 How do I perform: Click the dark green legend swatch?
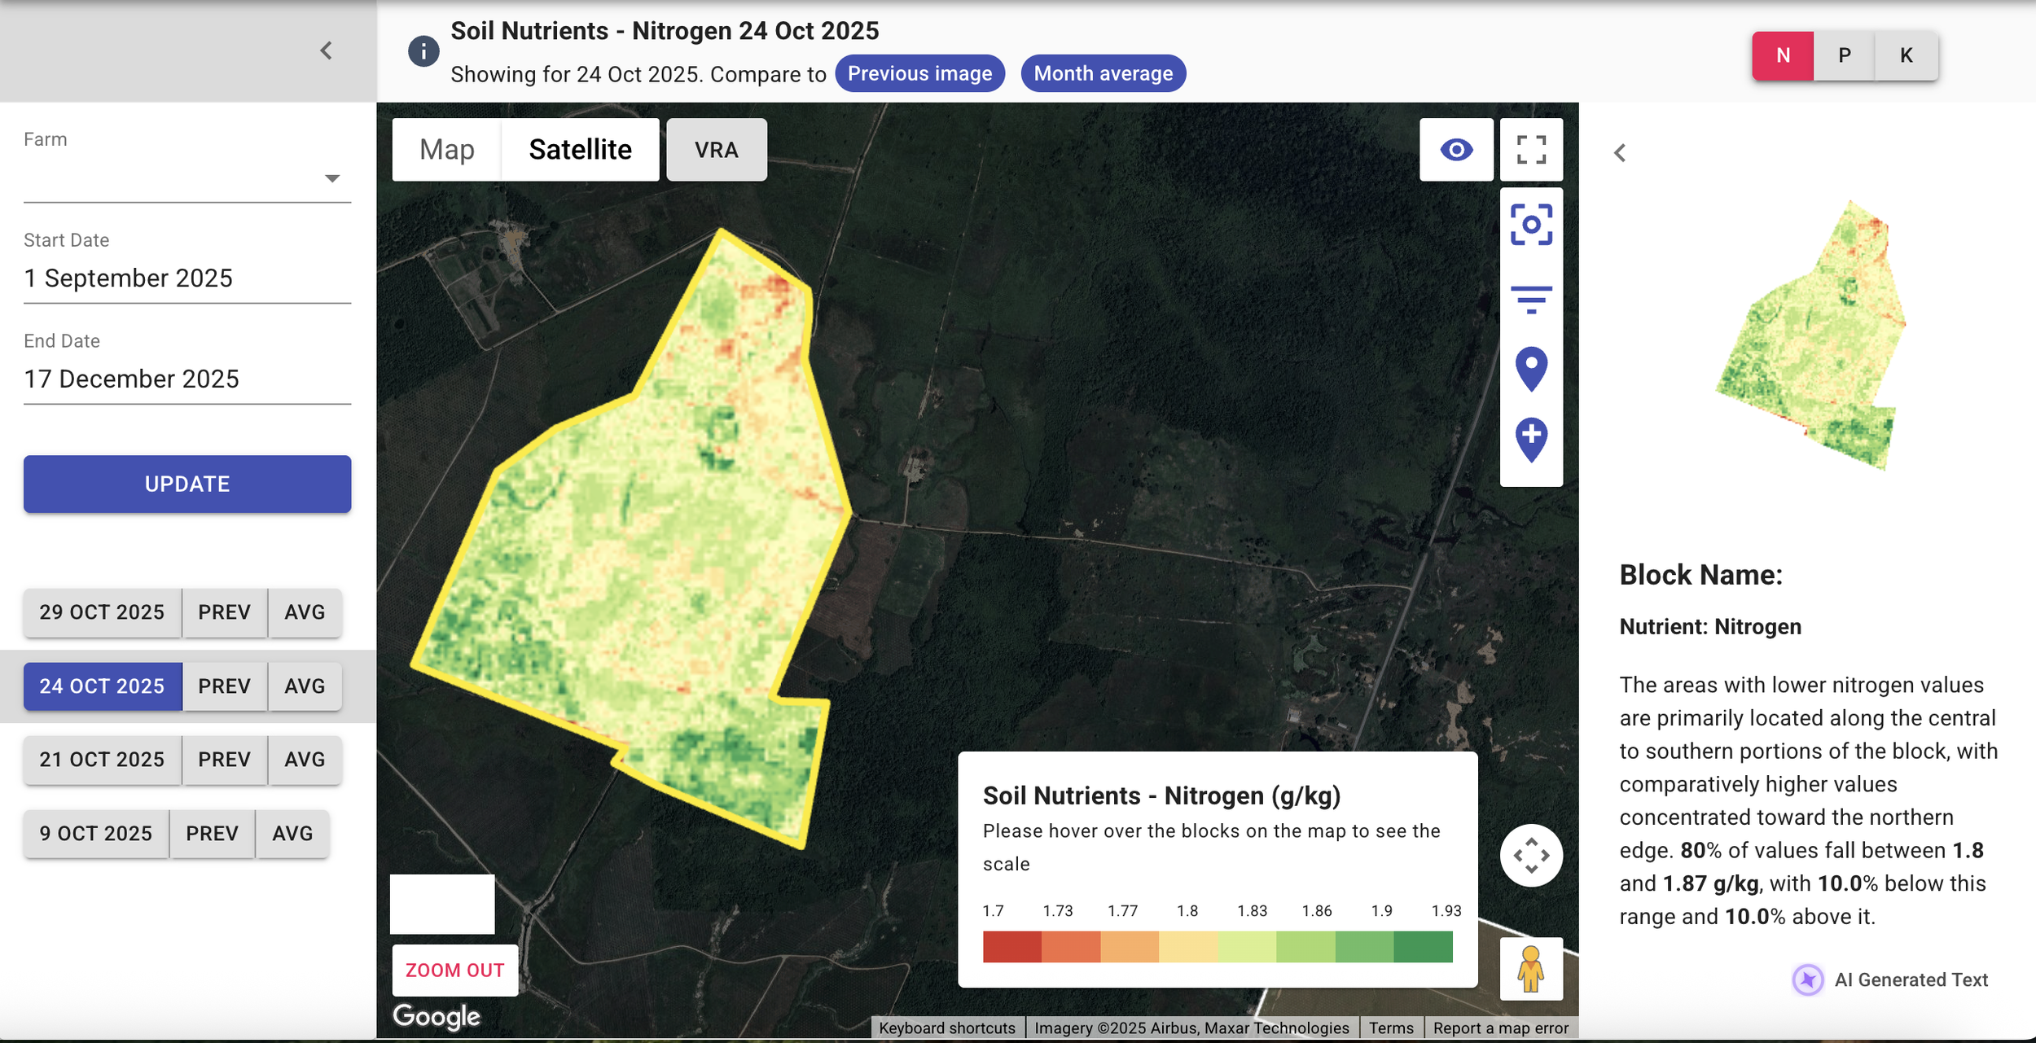1422,947
